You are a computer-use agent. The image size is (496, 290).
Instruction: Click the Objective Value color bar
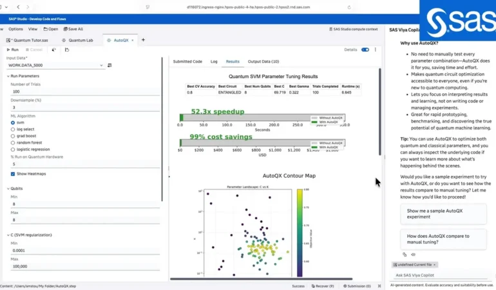300,233
